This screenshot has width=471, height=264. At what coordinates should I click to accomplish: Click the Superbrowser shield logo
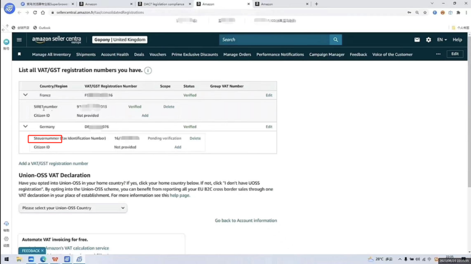click(x=9, y=8)
